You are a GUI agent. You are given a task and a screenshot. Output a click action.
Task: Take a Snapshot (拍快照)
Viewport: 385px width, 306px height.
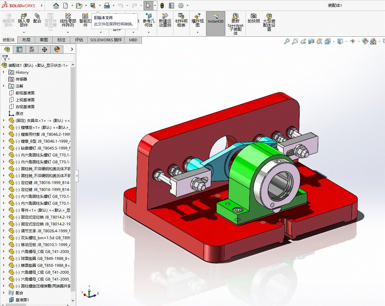[x=254, y=18]
